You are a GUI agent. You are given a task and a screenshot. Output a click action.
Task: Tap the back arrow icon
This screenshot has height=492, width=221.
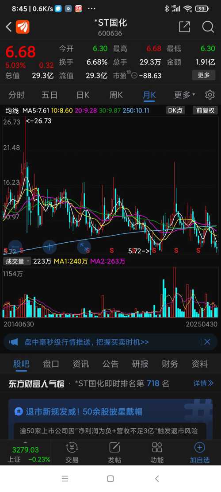pos(9,27)
